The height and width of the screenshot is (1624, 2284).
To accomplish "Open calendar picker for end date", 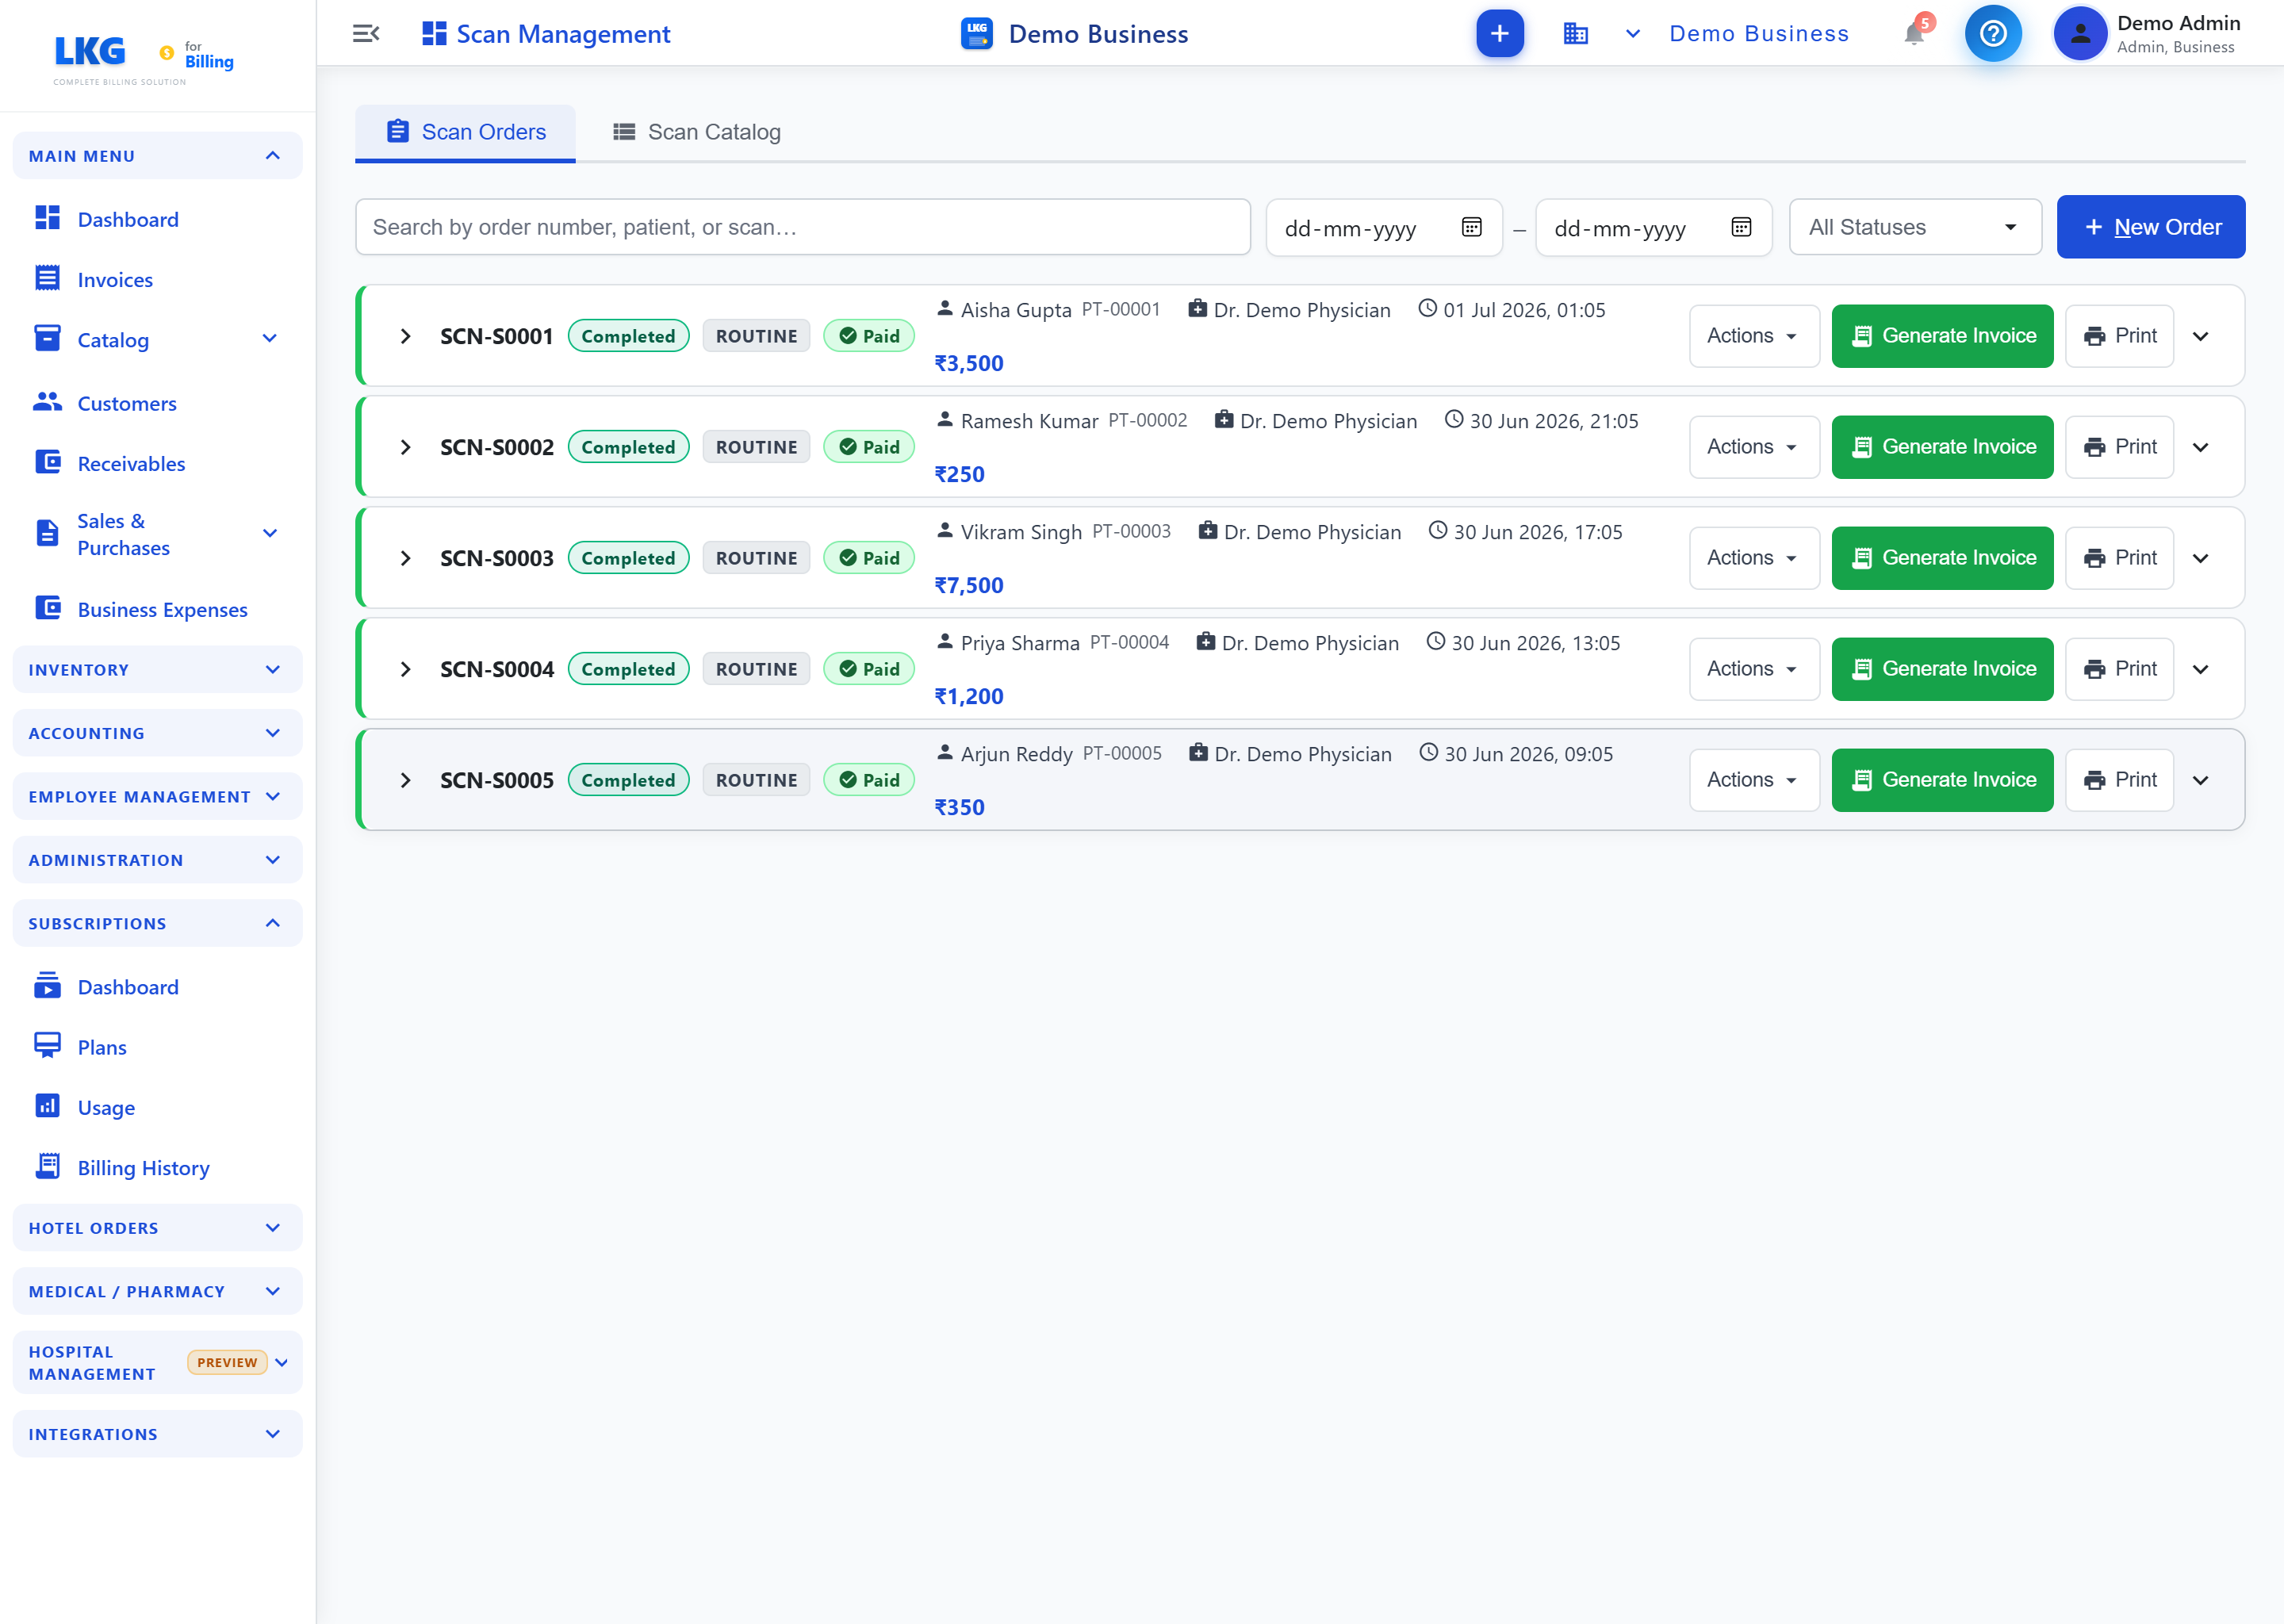I will (1741, 227).
